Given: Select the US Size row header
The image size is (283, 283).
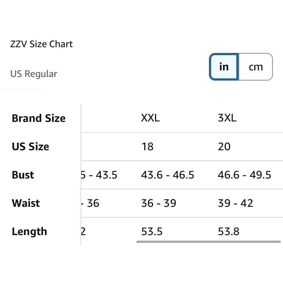Looking at the screenshot, I should point(30,147).
